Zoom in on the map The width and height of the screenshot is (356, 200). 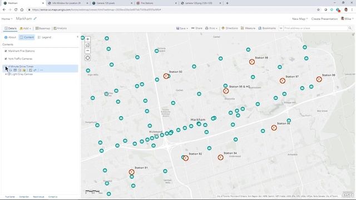pos(88,39)
